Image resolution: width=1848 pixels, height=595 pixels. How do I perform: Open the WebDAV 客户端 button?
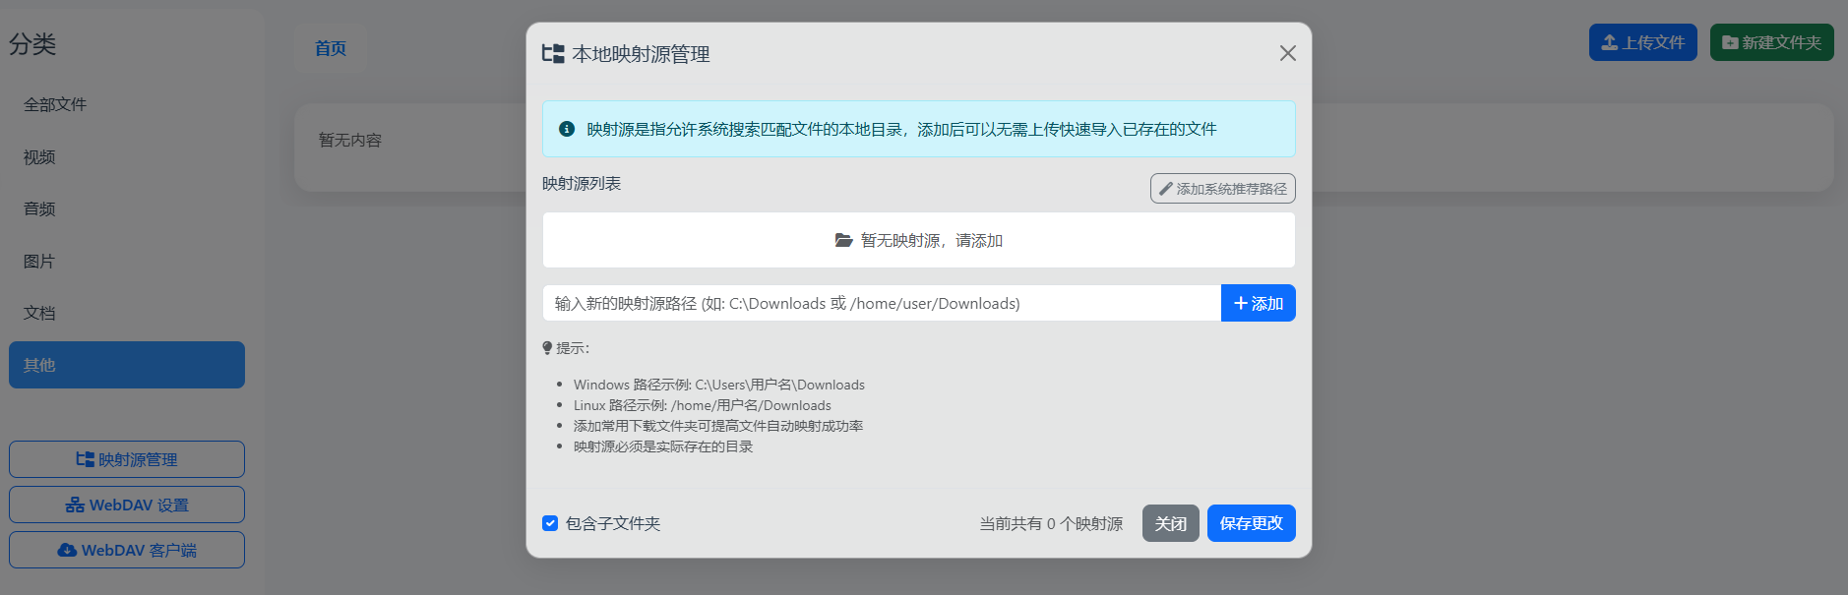pos(127,550)
